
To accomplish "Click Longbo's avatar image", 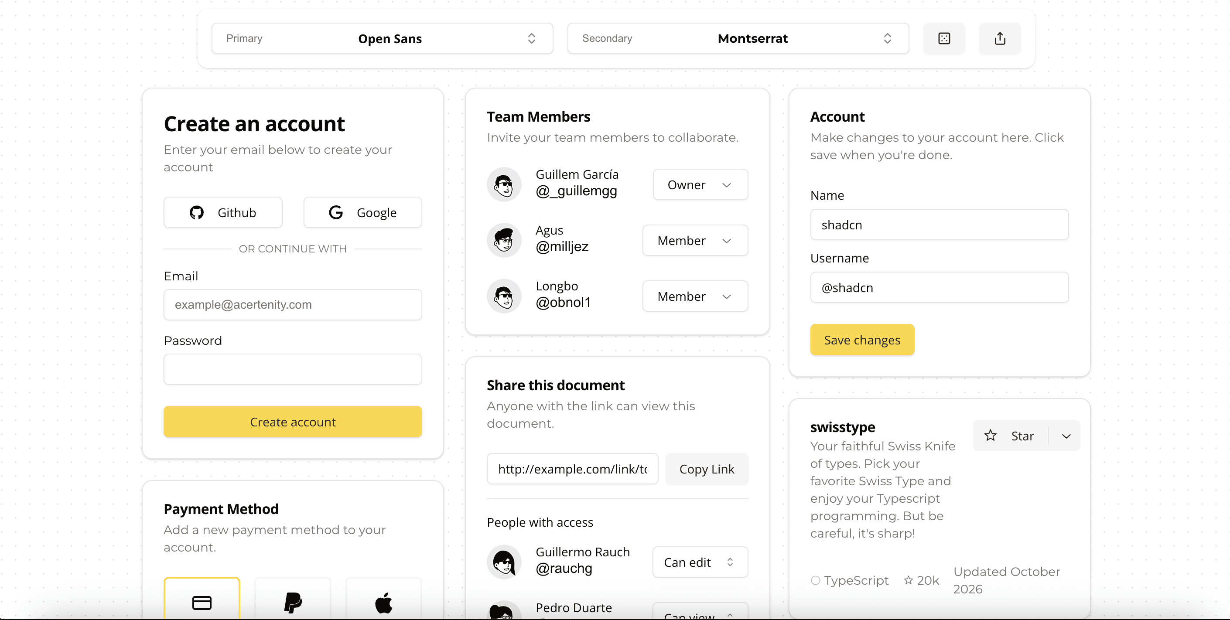I will click(504, 296).
